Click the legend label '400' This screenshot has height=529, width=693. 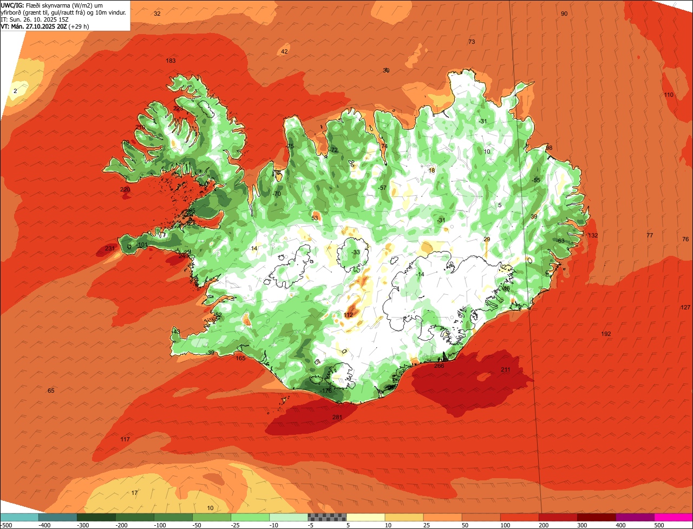[x=620, y=525]
